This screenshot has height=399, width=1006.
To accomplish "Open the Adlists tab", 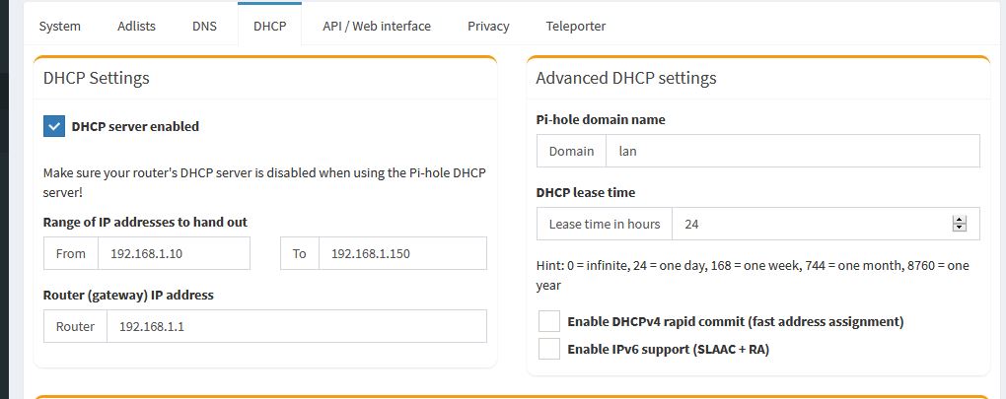I will click(136, 27).
